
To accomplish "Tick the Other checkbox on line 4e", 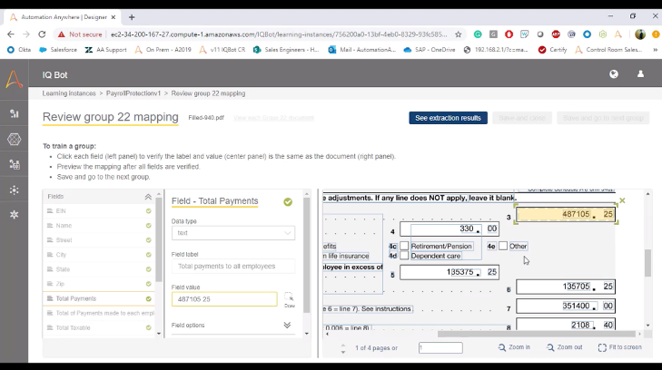I will pyautogui.click(x=503, y=246).
